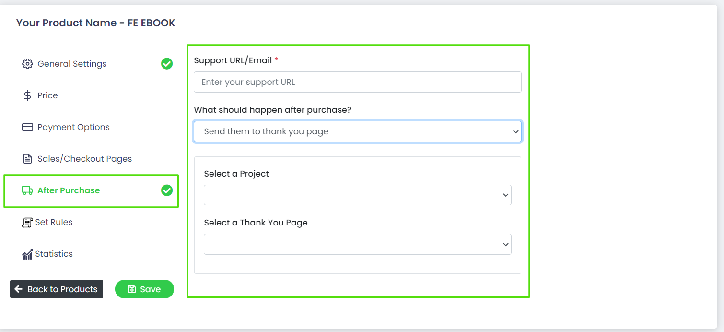Click the Back to Products button
This screenshot has height=332, width=724.
click(57, 289)
